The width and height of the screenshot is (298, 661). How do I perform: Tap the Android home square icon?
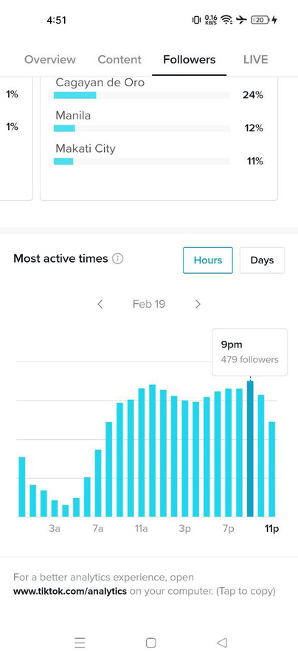tap(150, 643)
